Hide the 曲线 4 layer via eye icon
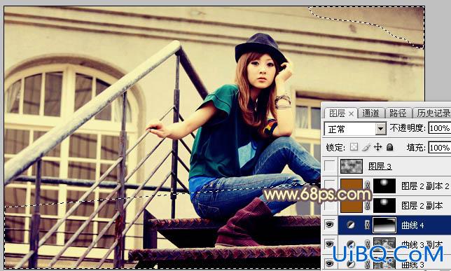This screenshot has height=271, width=451. (330, 225)
